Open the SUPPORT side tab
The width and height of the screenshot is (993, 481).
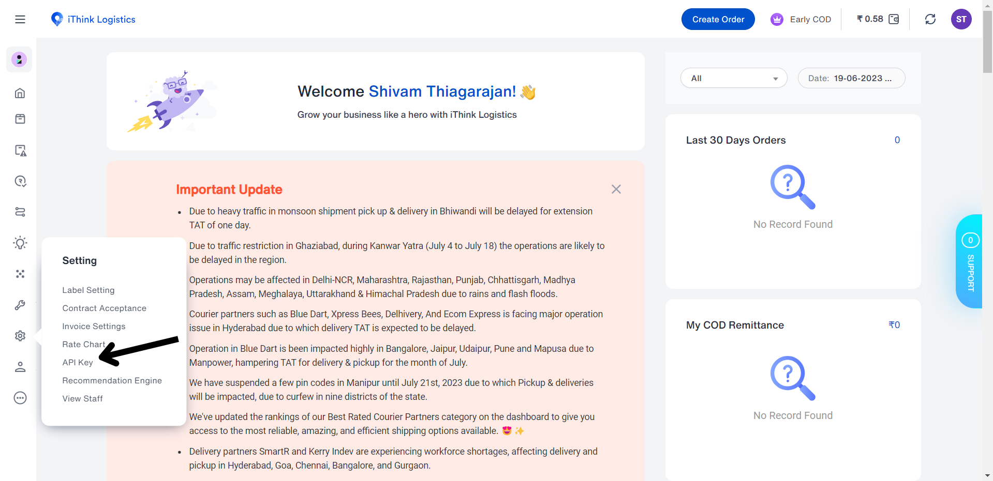pos(969,261)
